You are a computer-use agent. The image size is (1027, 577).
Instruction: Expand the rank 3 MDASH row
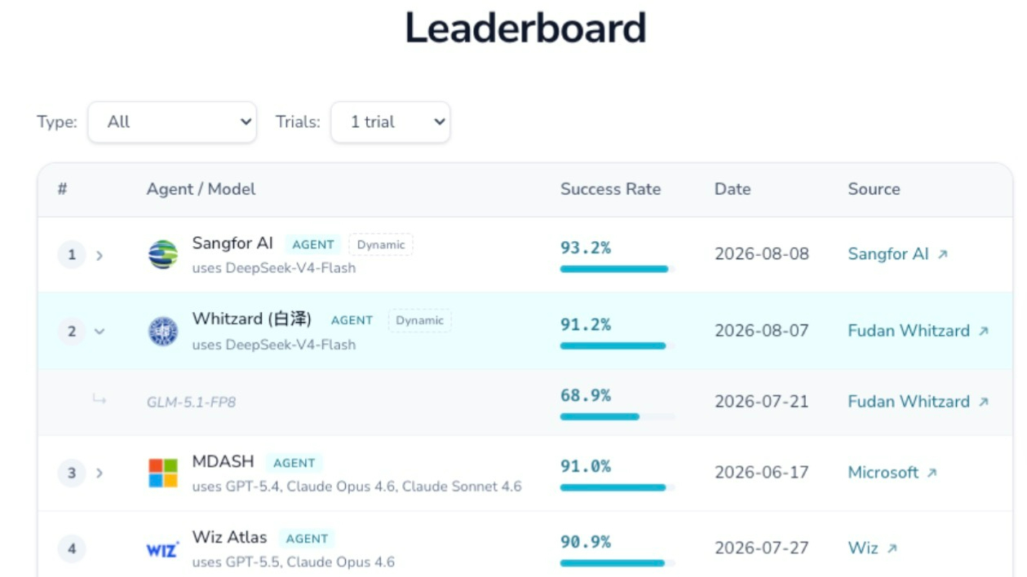[x=100, y=473]
